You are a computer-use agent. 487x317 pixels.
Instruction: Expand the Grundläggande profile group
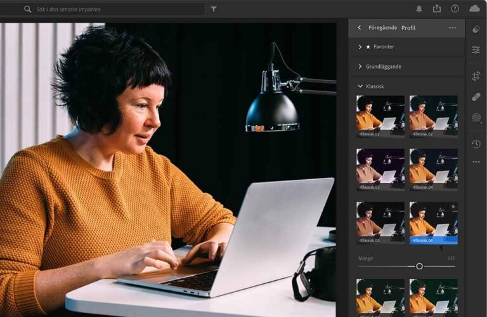point(360,66)
